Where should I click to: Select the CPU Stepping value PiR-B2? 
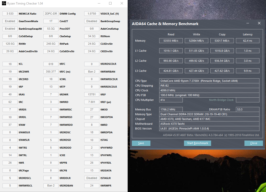(x=209, y=86)
